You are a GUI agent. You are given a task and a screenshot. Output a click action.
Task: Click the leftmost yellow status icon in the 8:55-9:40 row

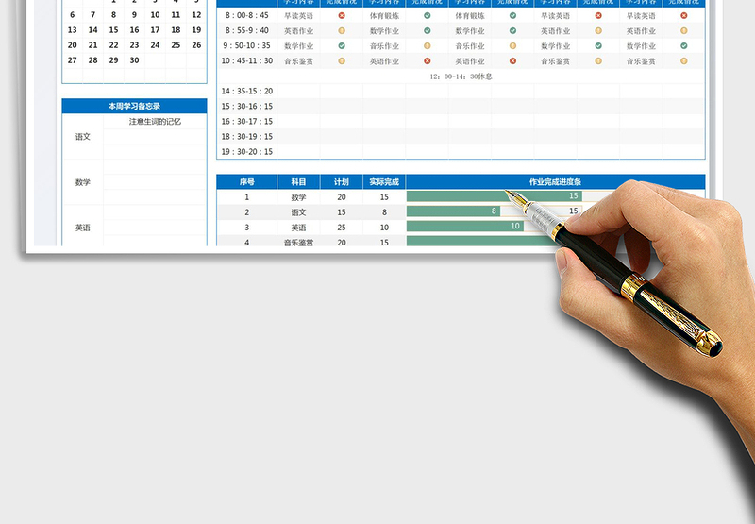(342, 31)
